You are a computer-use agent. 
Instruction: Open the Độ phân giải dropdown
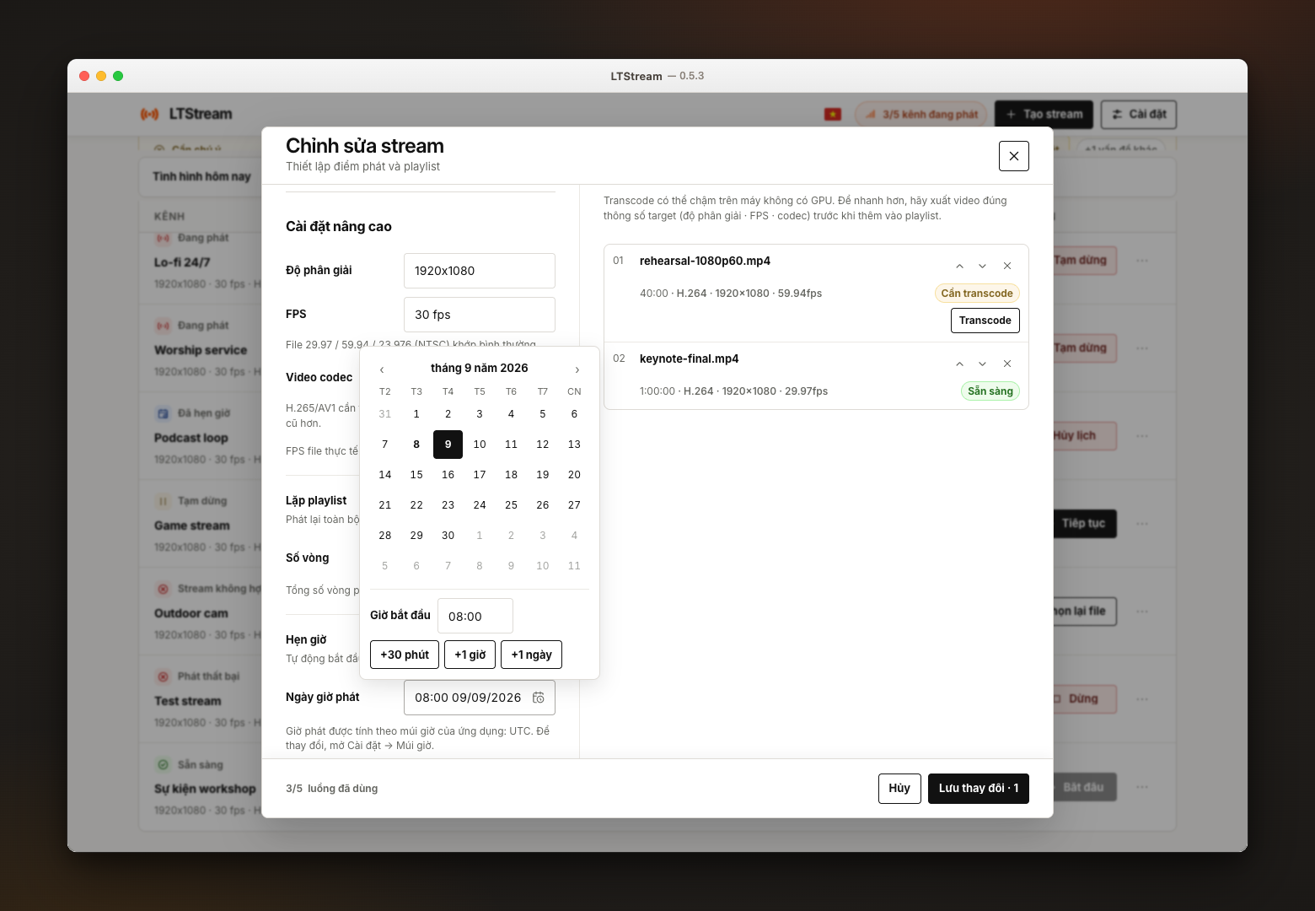pyautogui.click(x=479, y=271)
